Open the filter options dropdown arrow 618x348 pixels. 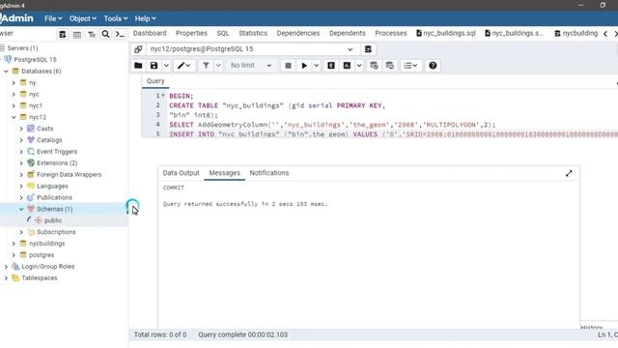(x=218, y=66)
